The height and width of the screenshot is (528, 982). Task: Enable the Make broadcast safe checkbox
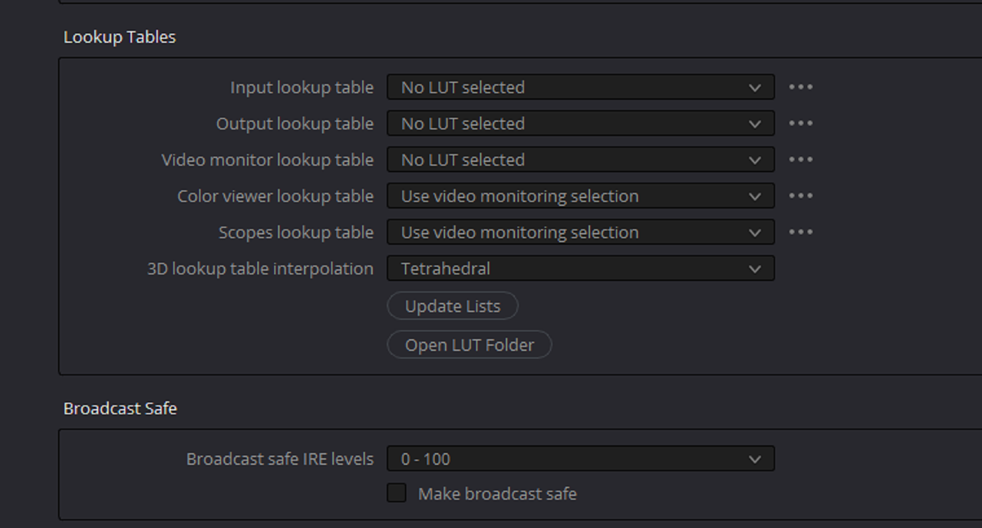point(397,493)
